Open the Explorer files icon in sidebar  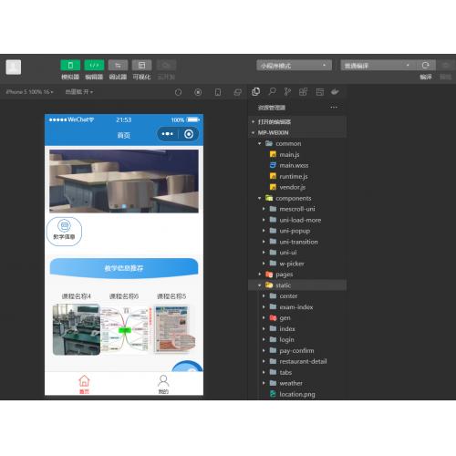point(255,91)
